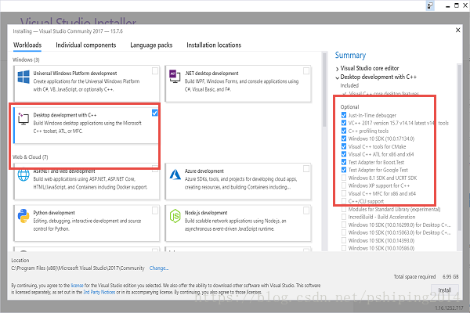The image size is (470, 313).
Task: Enable Windows 10 SDK (10.0.16299.0) for Desktop
Action: (344, 225)
